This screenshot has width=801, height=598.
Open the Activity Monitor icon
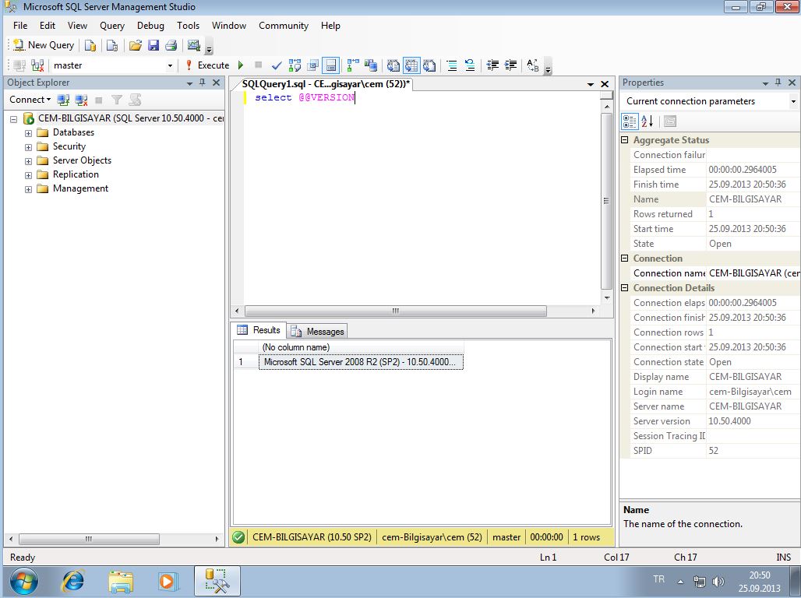pos(193,45)
